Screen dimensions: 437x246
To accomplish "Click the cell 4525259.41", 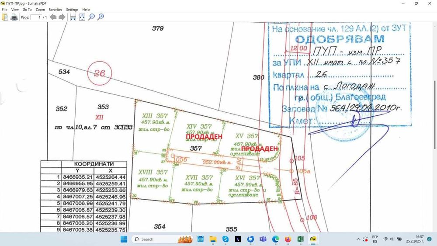I will click(x=111, y=184).
